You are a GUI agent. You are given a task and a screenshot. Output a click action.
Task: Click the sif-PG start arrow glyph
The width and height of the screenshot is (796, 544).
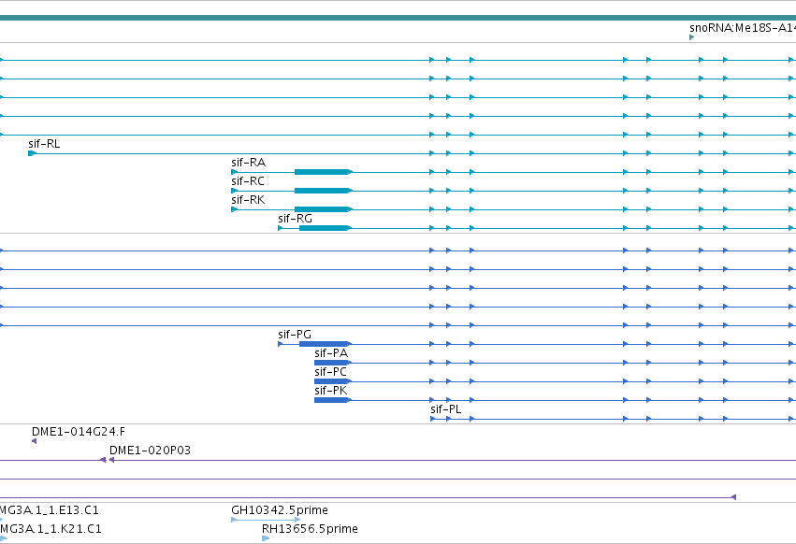pos(281,344)
